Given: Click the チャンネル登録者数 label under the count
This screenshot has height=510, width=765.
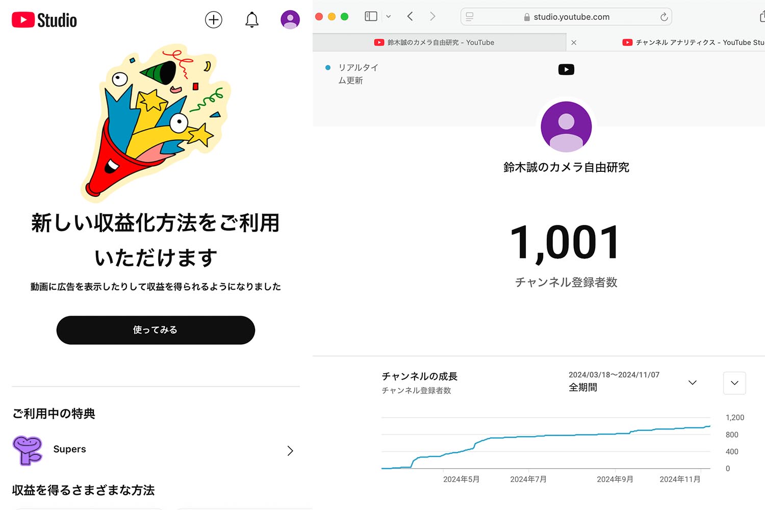Looking at the screenshot, I should (566, 282).
